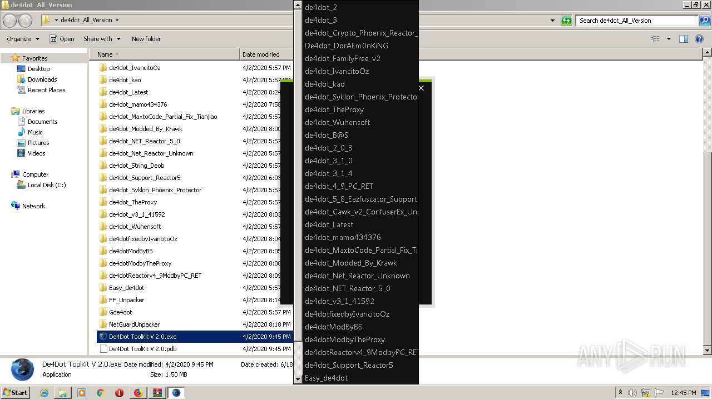Click the scrollbar up arrow in Explorer
The height and width of the screenshot is (400, 712).
tap(708, 53)
